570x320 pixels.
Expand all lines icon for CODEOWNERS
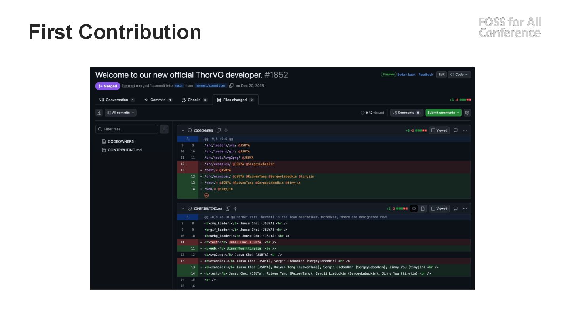pos(226,130)
